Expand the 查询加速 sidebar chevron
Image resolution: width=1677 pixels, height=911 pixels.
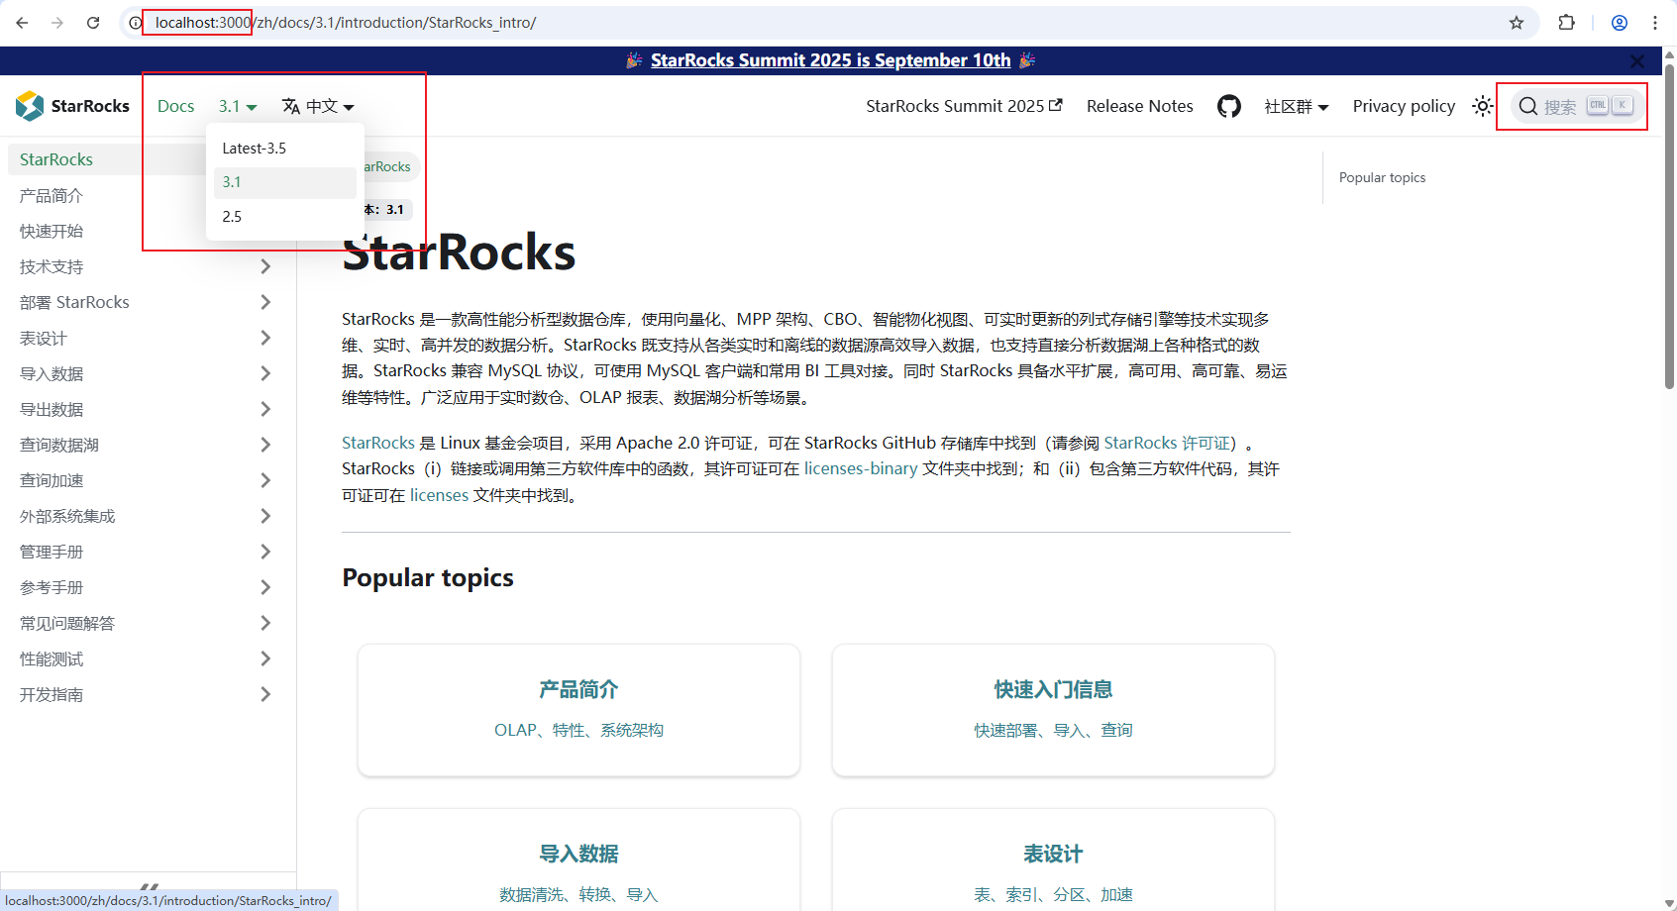click(265, 480)
